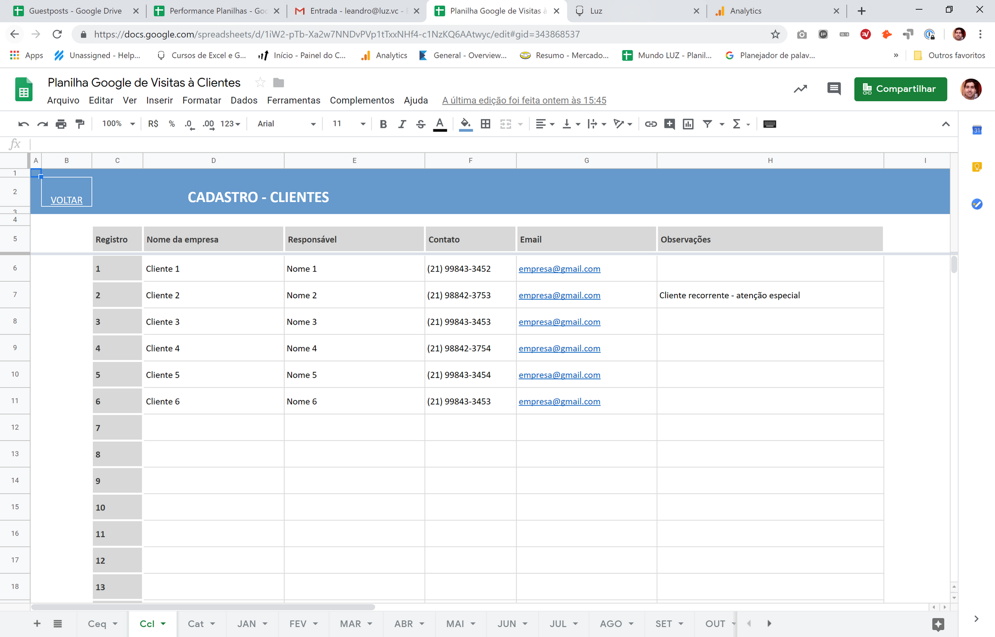
Task: Toggle strikethrough formatting
Action: (x=421, y=124)
